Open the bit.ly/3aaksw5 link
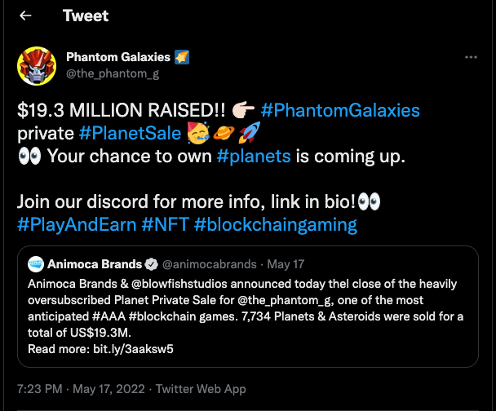The width and height of the screenshot is (496, 411). point(133,349)
